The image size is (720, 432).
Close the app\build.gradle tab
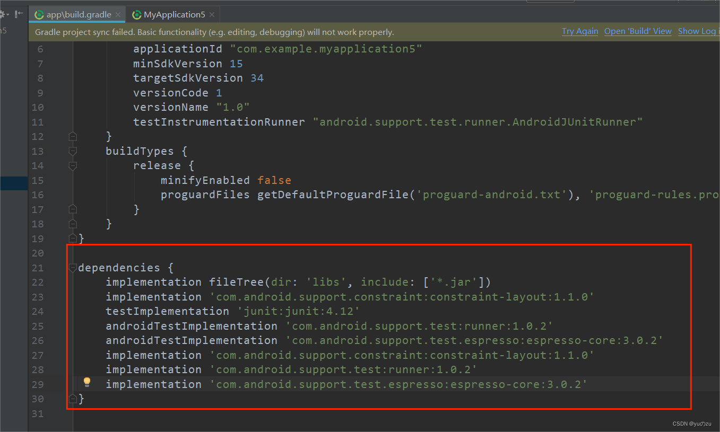pyautogui.click(x=118, y=14)
